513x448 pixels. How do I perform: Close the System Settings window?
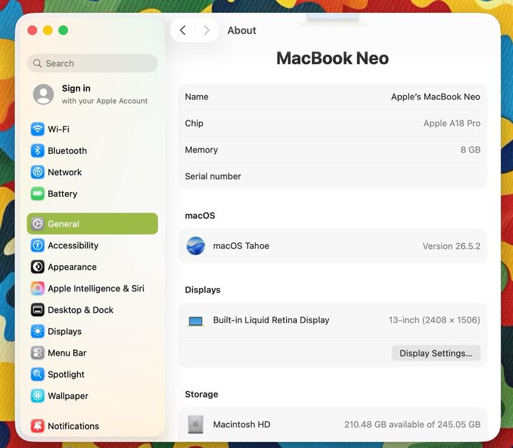[32, 30]
